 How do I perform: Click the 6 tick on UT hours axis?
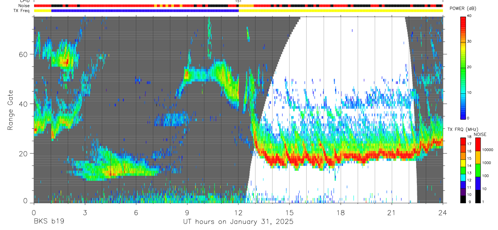pos(136,213)
